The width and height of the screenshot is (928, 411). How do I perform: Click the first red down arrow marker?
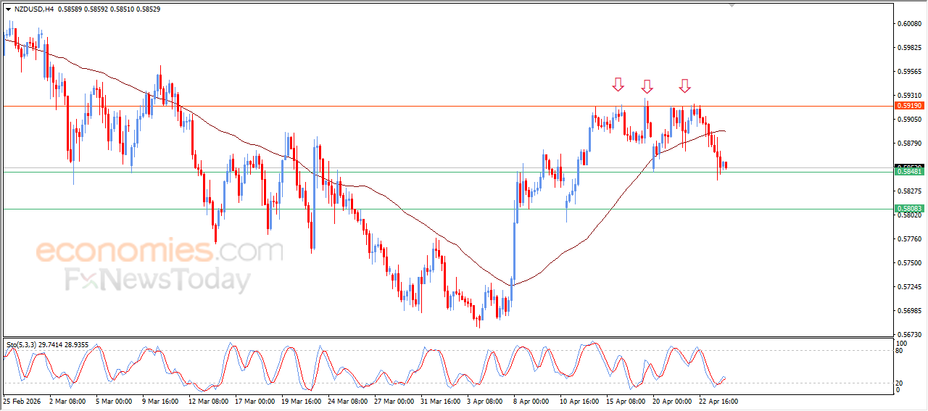[618, 85]
